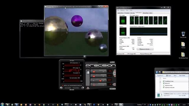Select the CudaRay4_2.exe file

(169, 81)
